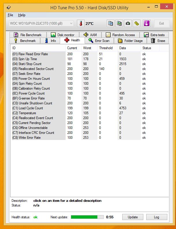Switch to the Disk monitor tab

(x=63, y=35)
